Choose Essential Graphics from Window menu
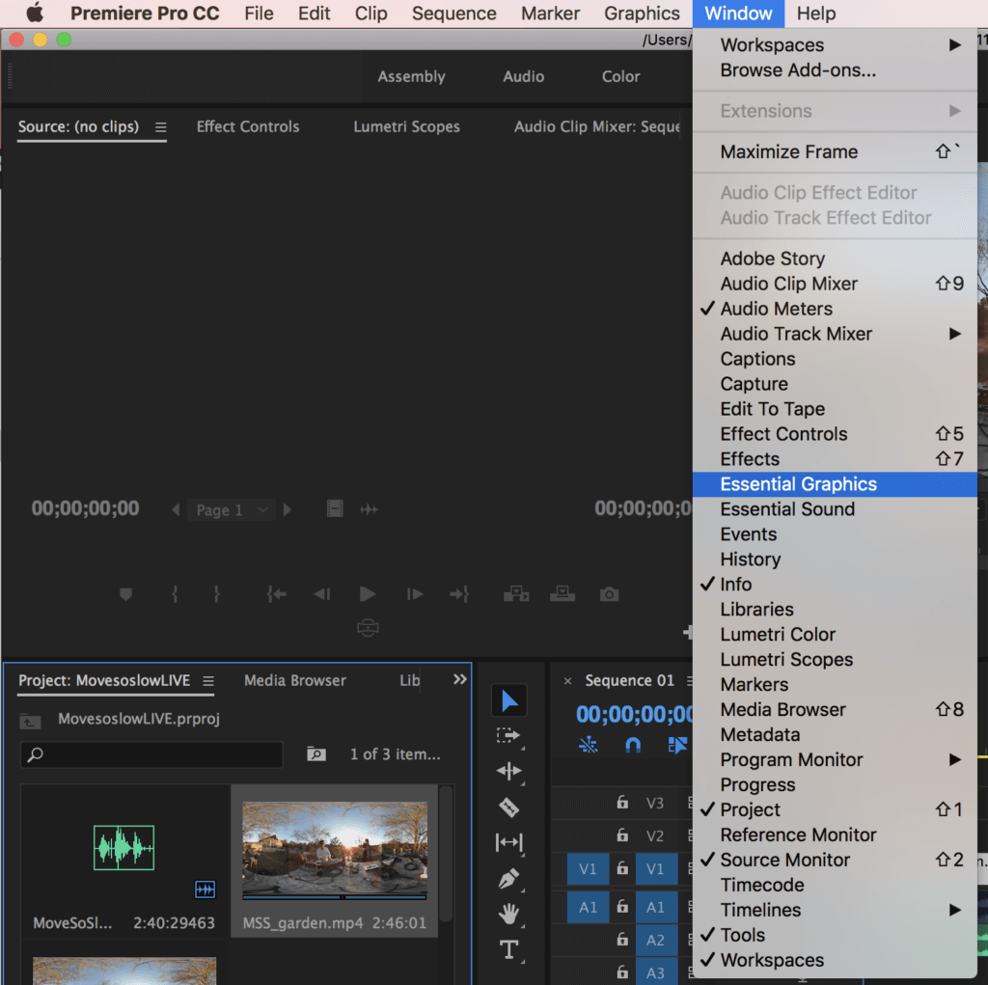 835,484
